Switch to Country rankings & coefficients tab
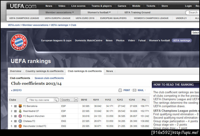Image resolution: width=200 pixels, height=136 pixels. coord(44,71)
